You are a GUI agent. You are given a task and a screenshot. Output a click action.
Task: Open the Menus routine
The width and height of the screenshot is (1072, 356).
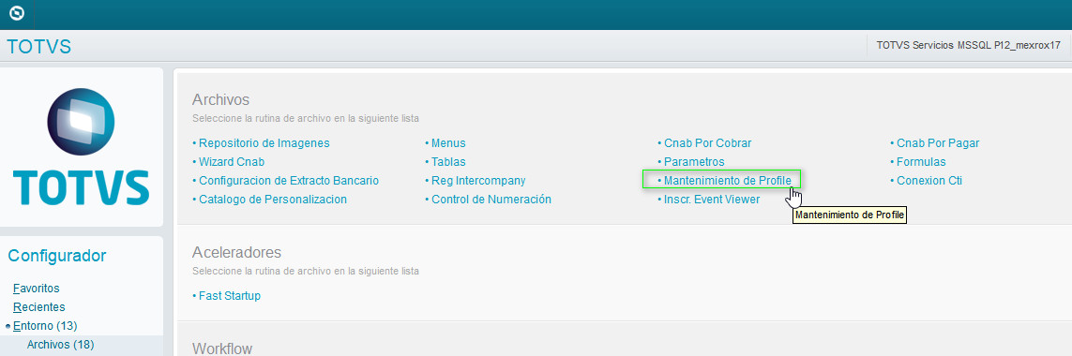point(445,143)
